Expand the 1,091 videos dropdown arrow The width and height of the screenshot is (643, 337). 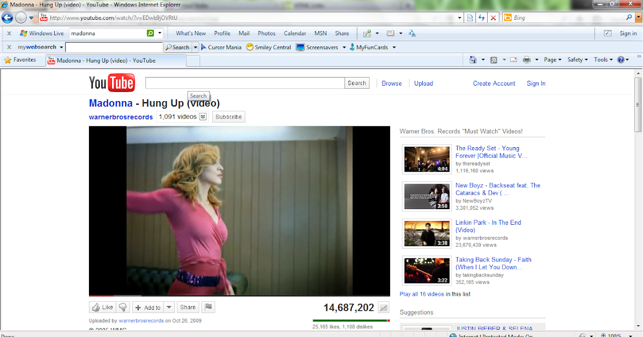point(203,117)
